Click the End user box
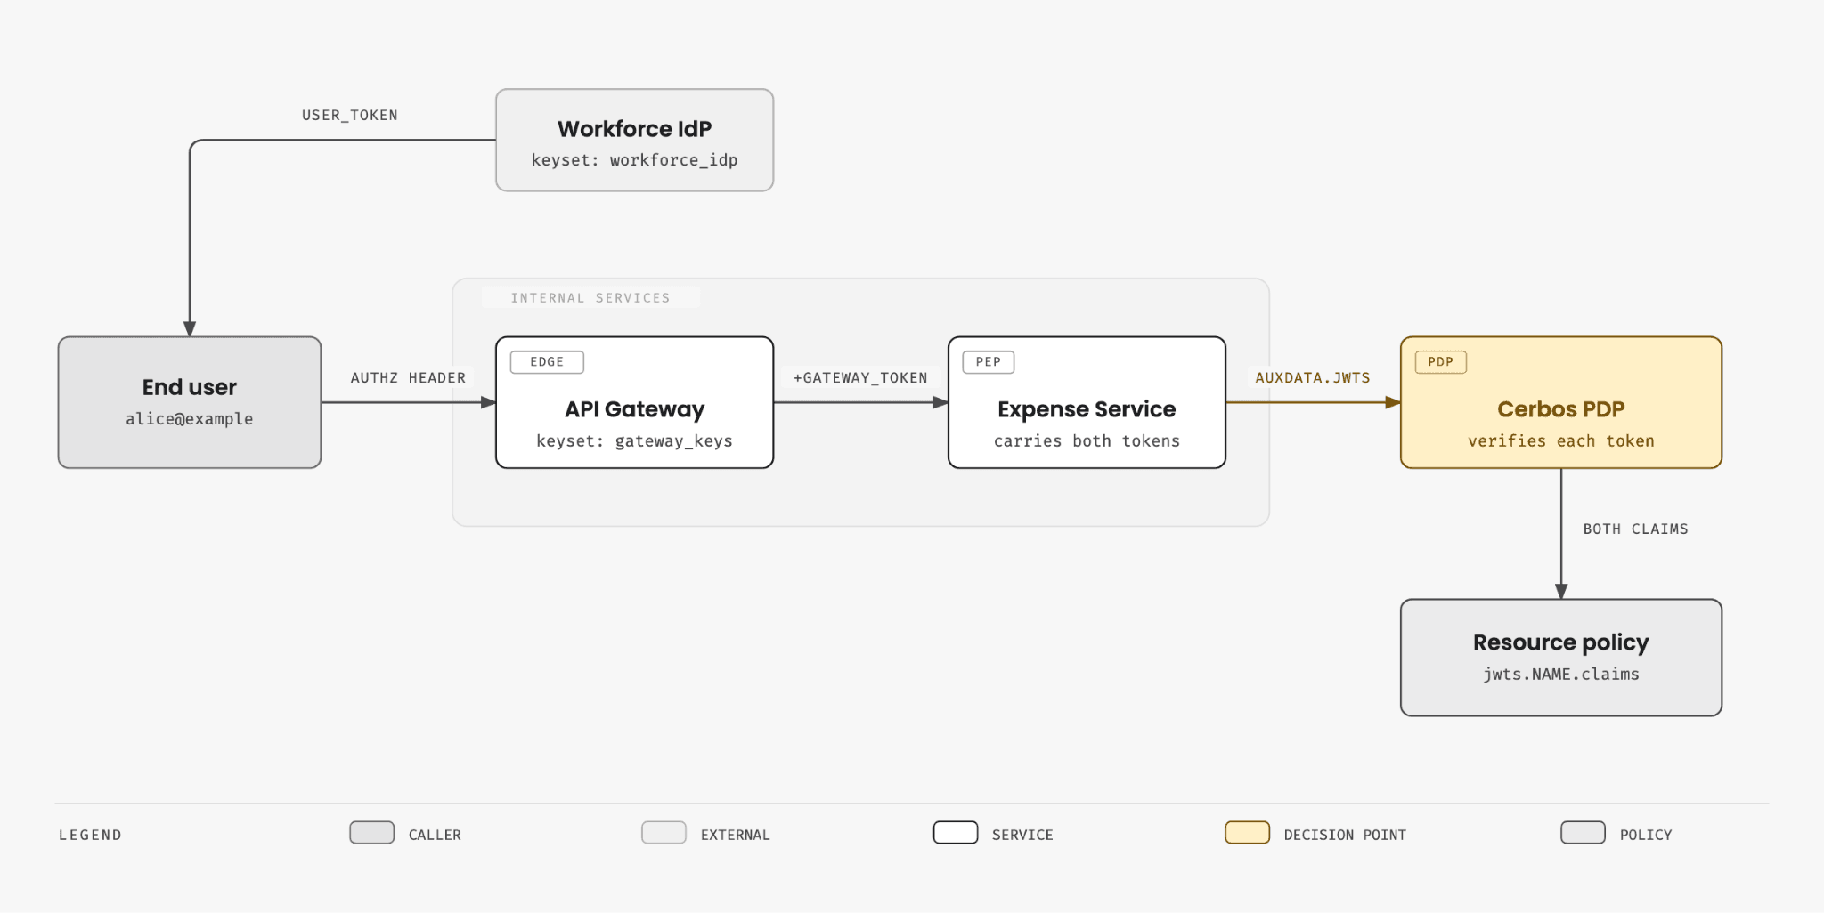 [x=190, y=402]
